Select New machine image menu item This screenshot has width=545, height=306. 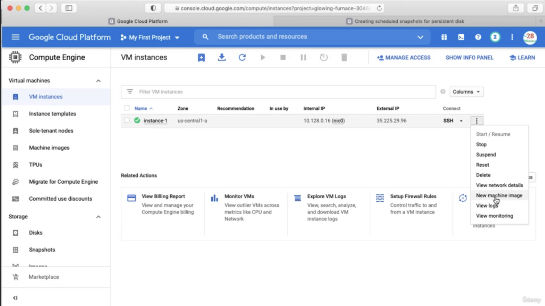[x=500, y=196]
